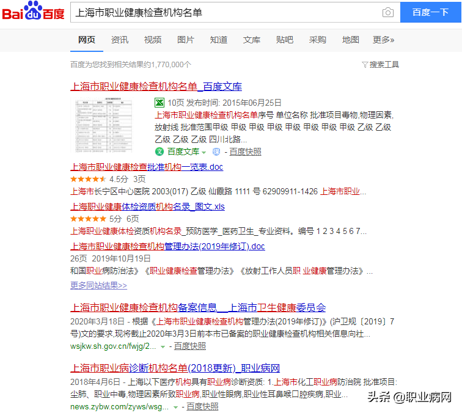Screen dimensions: 462x413
Task: Click the 搜索工具 text
Action: point(384,65)
